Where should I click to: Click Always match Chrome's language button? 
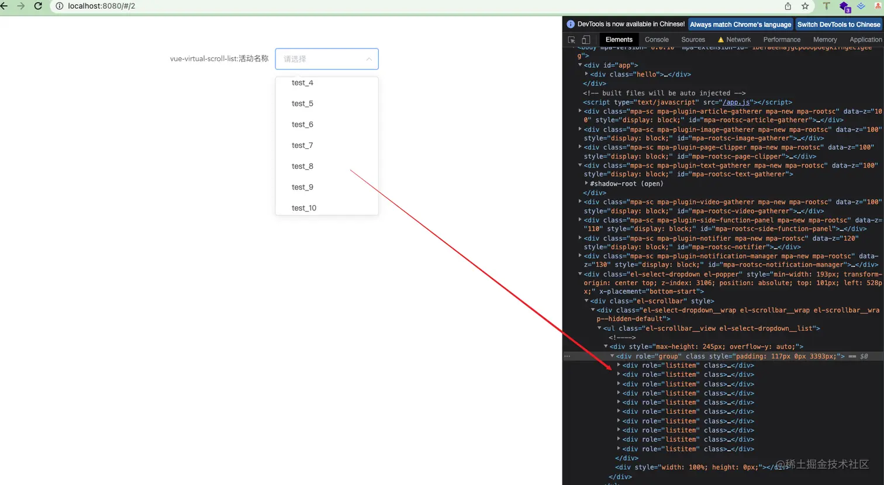click(740, 25)
